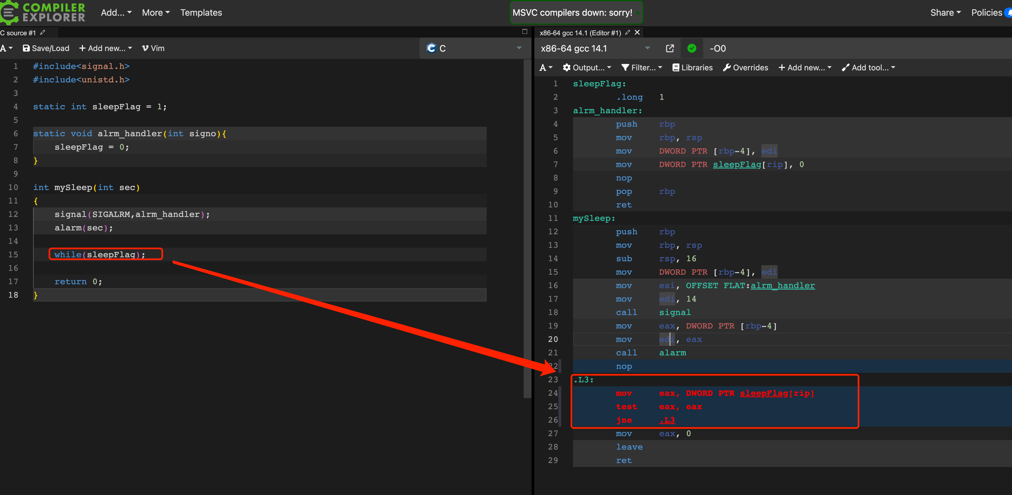The image size is (1012, 495).
Task: Open the Libraries panel
Action: point(692,68)
